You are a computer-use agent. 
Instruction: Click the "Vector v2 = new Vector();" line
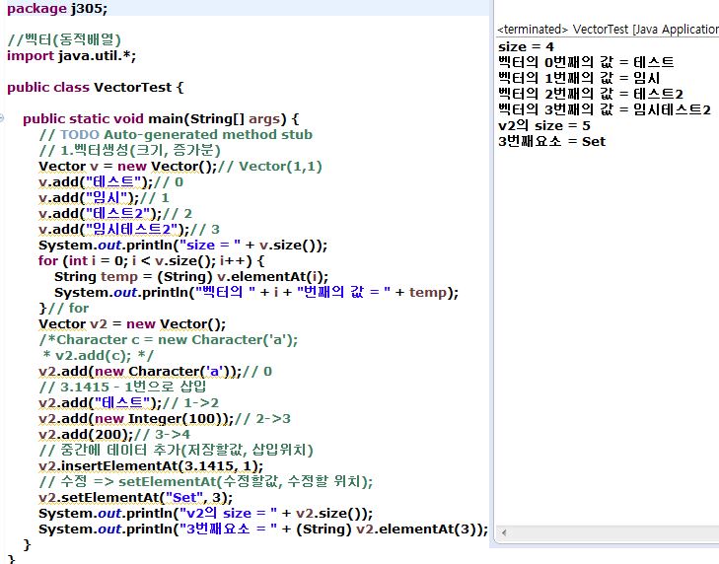132,323
